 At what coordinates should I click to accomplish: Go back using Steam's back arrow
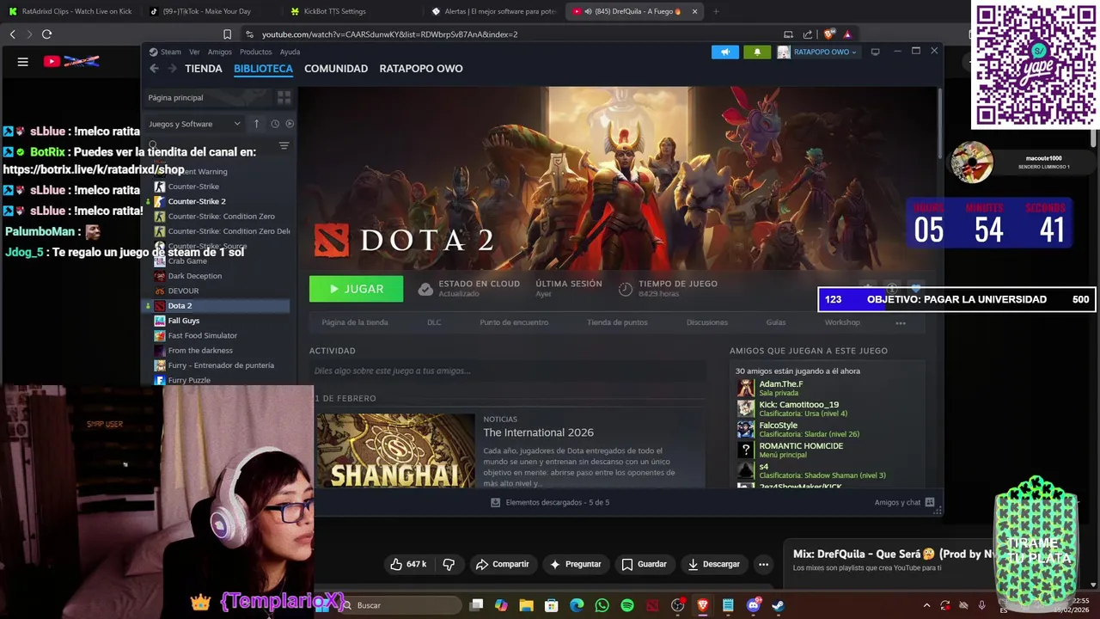(154, 69)
